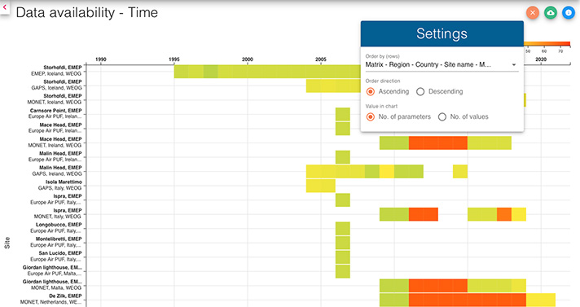
Task: Select San Lucido EMEP row label
Action: [x=57, y=256]
